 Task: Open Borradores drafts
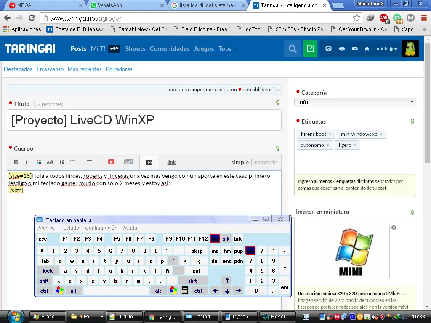point(119,69)
